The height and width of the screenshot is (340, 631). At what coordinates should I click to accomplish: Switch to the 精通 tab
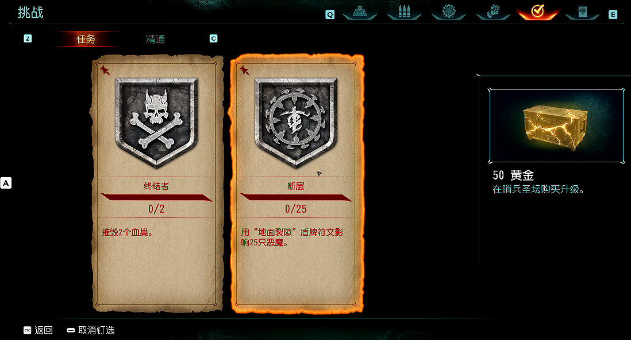pos(155,39)
